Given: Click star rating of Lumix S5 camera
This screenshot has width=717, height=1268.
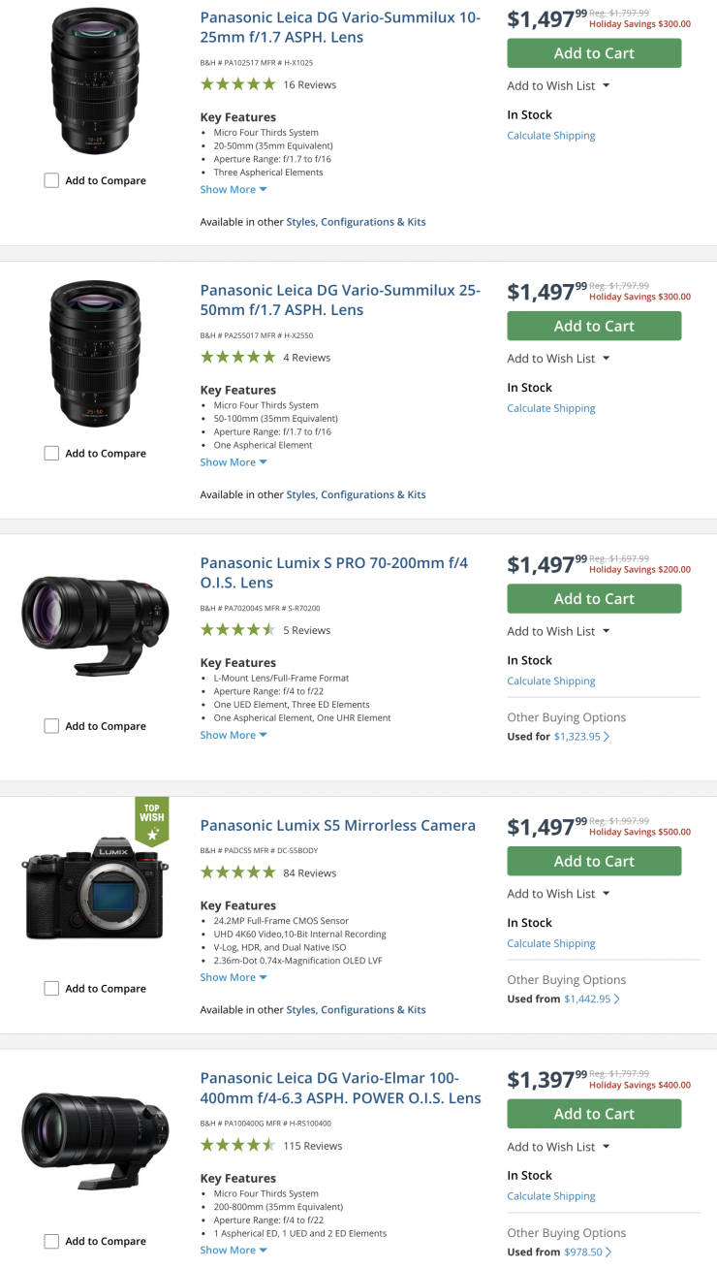Looking at the screenshot, I should tap(237, 872).
